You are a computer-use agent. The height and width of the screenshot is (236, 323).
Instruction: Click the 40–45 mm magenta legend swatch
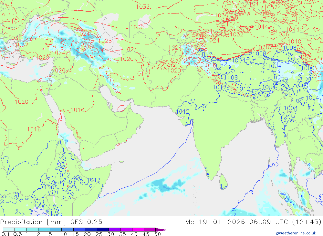point(138,230)
